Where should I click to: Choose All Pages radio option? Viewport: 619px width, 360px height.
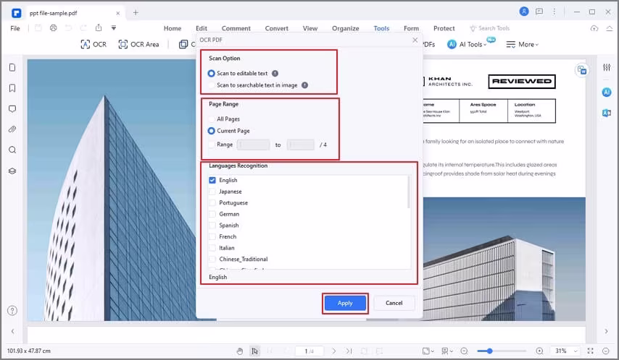click(x=211, y=119)
